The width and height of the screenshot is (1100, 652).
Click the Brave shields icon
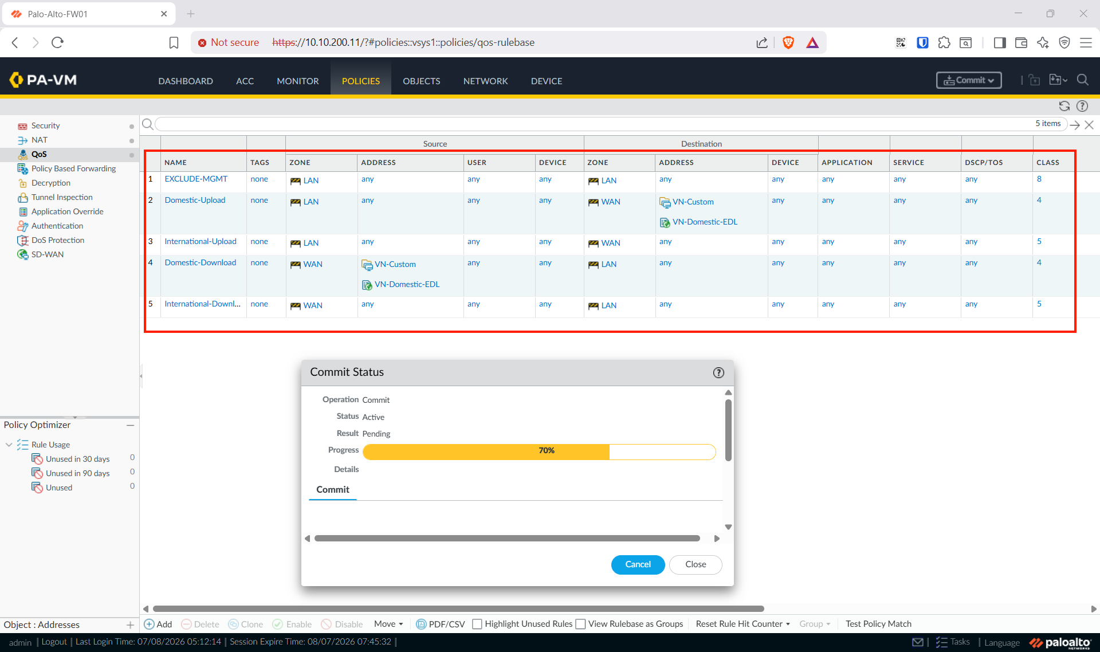788,42
